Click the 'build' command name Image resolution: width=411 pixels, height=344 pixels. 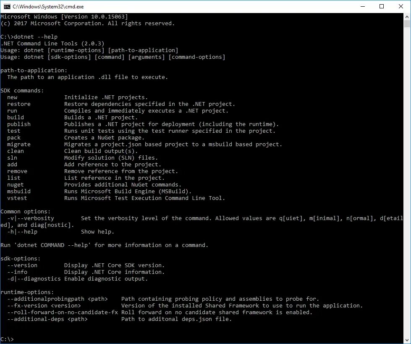pos(16,118)
